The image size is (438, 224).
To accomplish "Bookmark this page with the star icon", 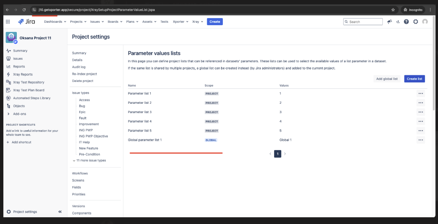I will pos(393,9).
